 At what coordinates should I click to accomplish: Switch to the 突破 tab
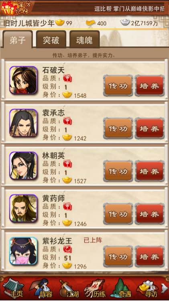click(x=51, y=40)
